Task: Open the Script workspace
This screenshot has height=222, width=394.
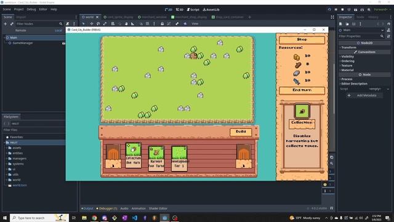Action: (x=193, y=10)
